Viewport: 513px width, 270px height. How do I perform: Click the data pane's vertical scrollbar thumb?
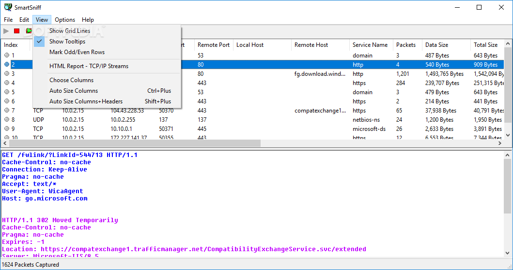tap(508, 186)
